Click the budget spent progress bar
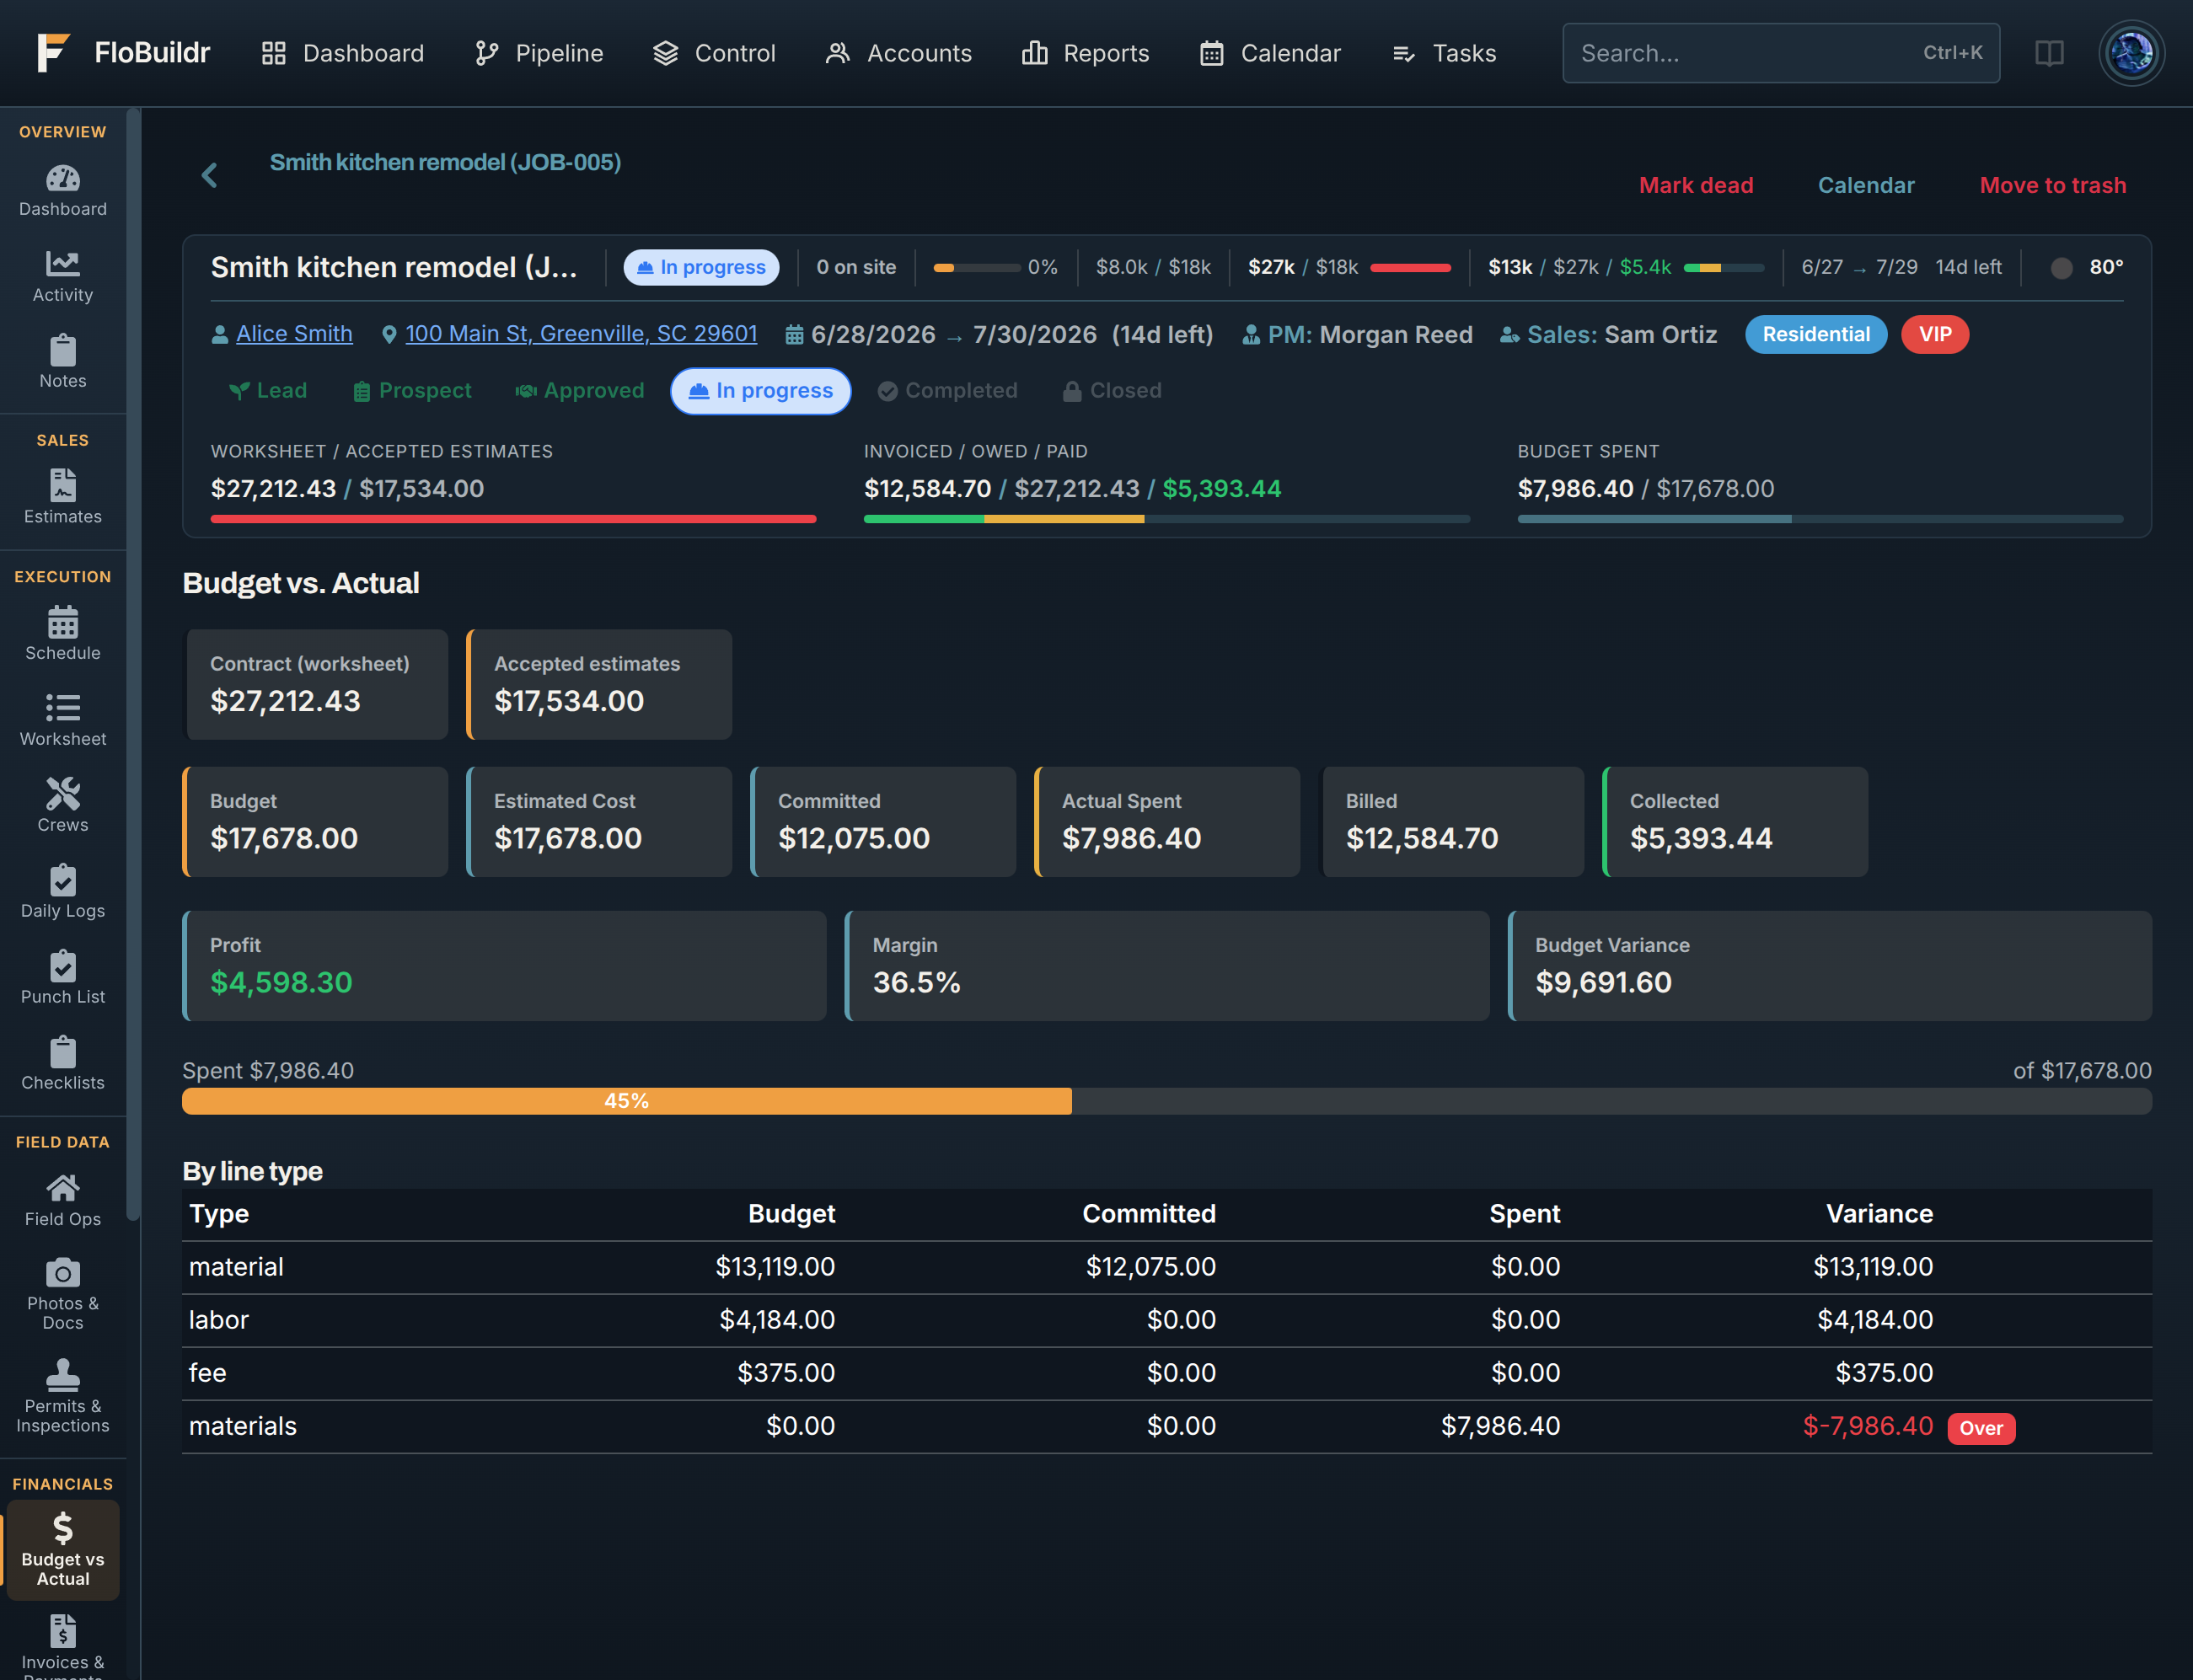This screenshot has width=2193, height=1680. click(x=1820, y=519)
